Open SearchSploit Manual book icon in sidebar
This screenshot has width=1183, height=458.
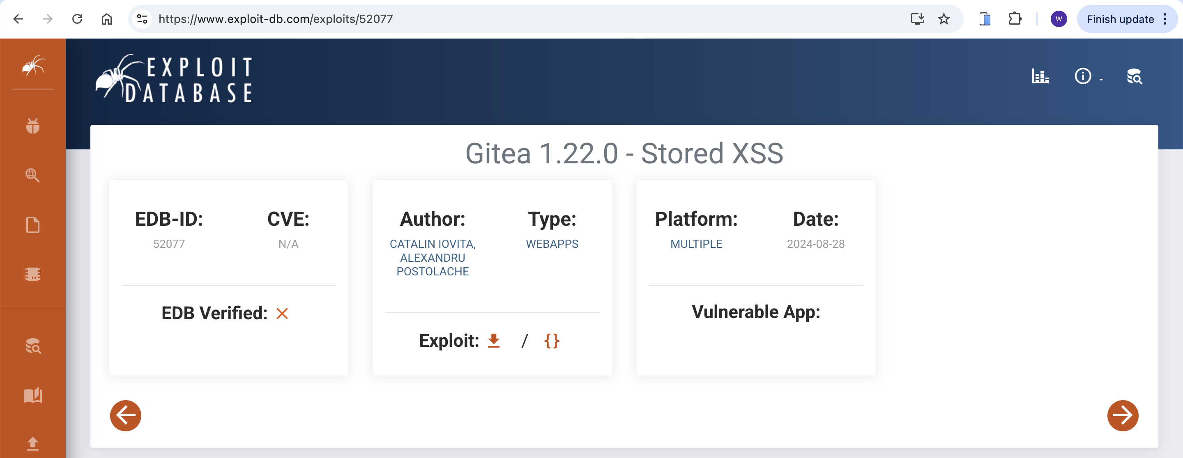tap(32, 395)
